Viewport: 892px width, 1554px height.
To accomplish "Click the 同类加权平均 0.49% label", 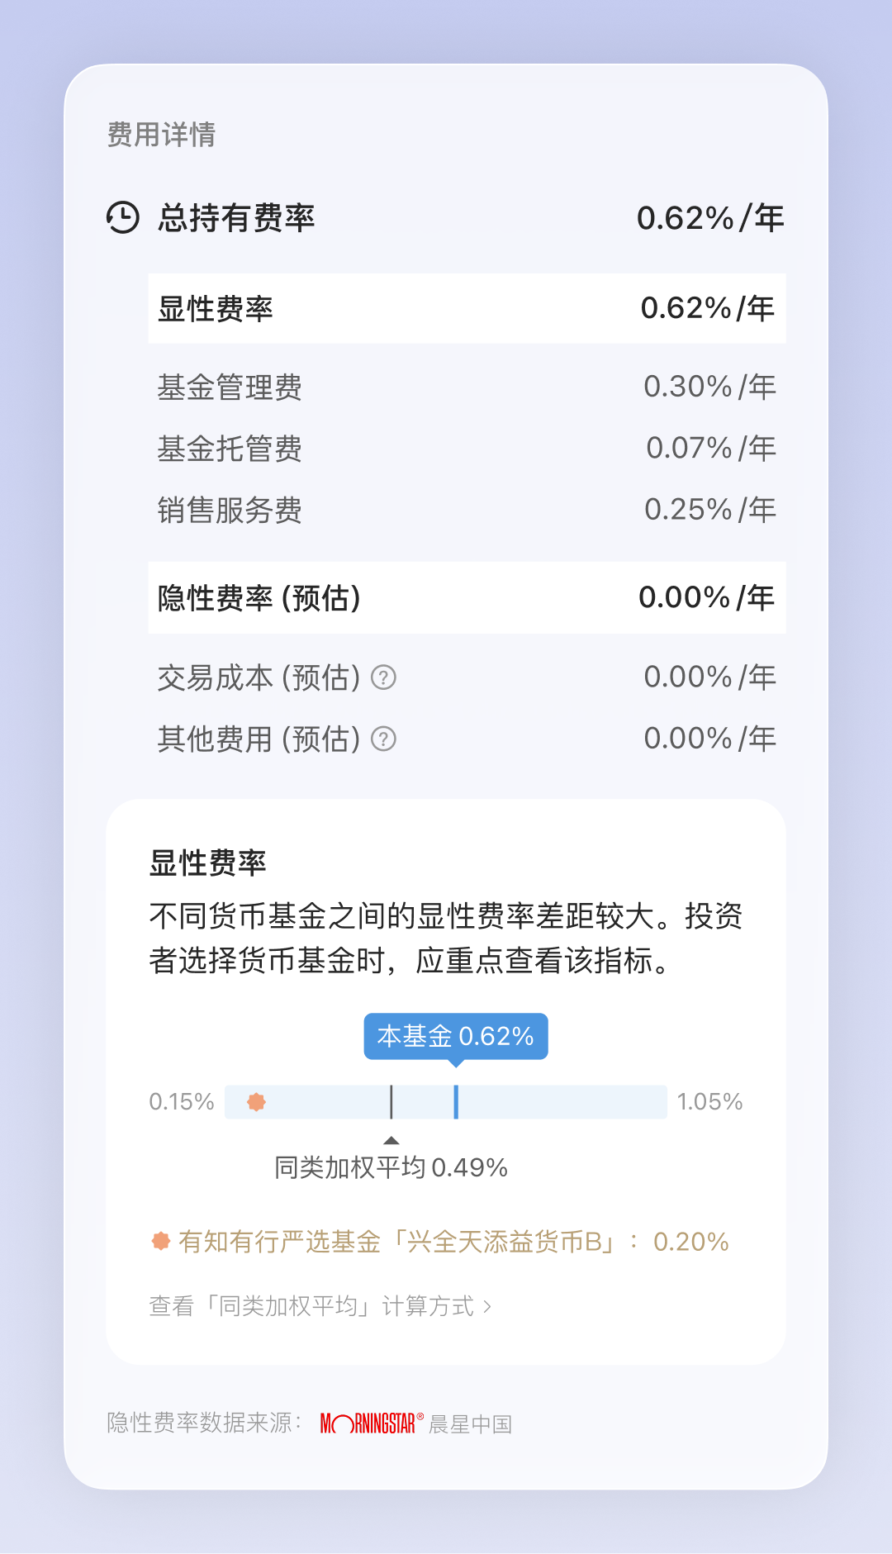I will [391, 1167].
